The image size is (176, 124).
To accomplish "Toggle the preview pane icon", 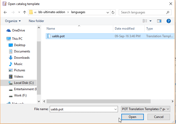I will click(x=159, y=21).
